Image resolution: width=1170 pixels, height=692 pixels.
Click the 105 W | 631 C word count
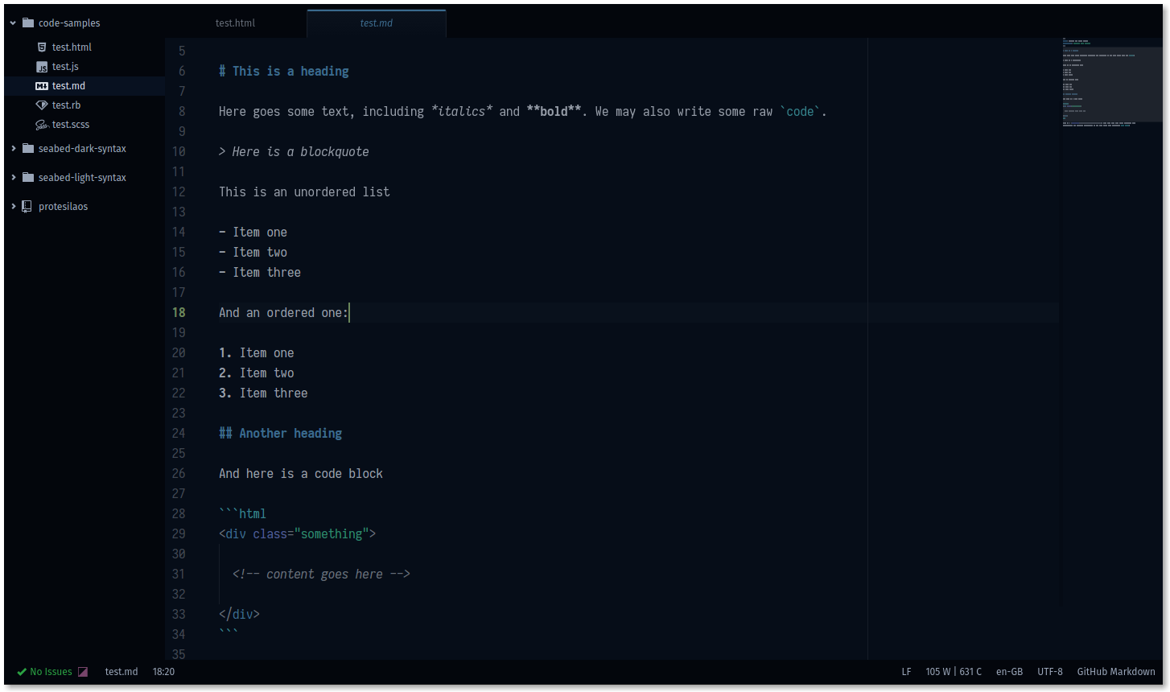pos(954,672)
